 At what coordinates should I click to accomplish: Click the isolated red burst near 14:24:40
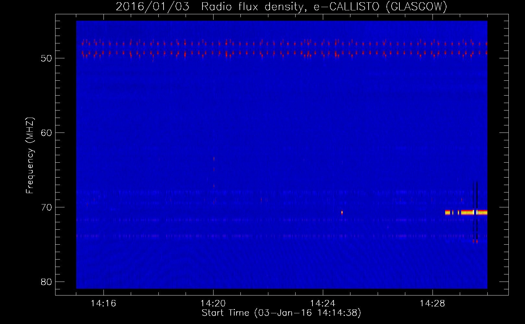pyautogui.click(x=342, y=213)
